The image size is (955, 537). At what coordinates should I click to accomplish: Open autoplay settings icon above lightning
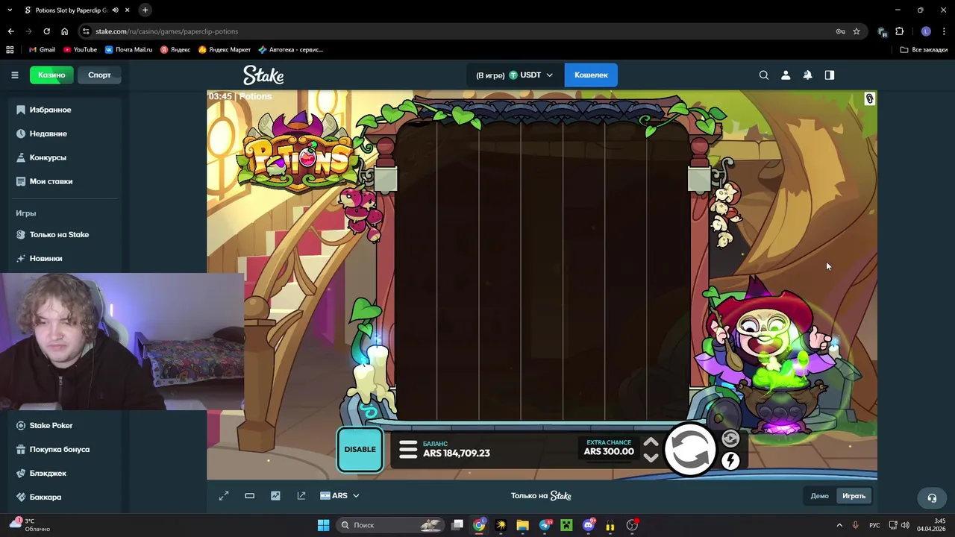(730, 439)
